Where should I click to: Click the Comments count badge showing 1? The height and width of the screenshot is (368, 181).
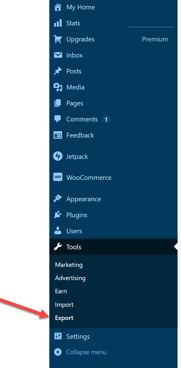[106, 119]
